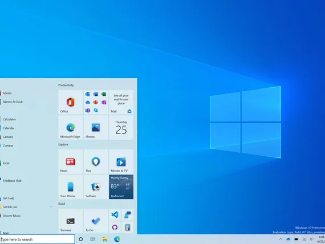Open the Your Phone tile

tap(71, 187)
